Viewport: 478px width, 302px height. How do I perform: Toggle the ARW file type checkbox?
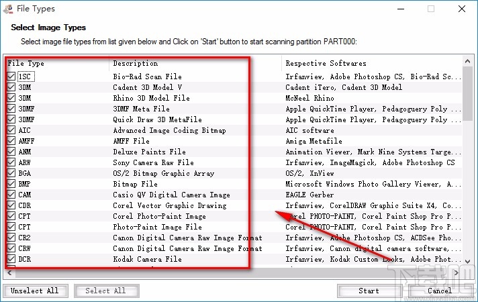(x=11, y=162)
